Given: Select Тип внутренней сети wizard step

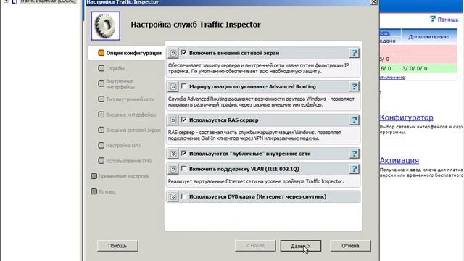Looking at the screenshot, I should click(130, 99).
